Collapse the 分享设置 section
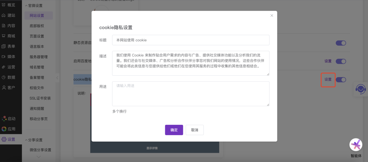 pyautogui.click(x=27, y=140)
